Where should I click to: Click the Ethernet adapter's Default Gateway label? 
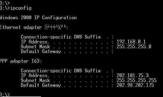[x=41, y=51]
